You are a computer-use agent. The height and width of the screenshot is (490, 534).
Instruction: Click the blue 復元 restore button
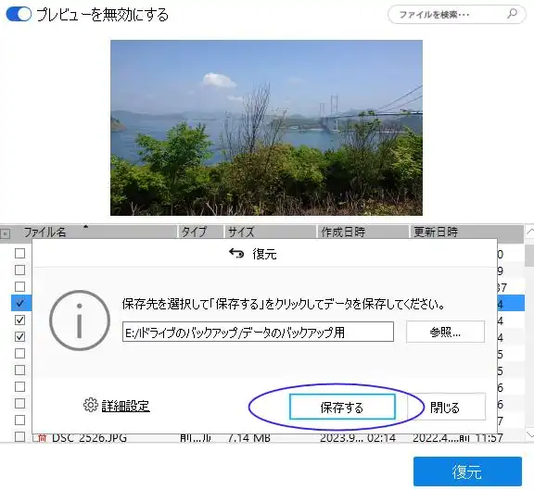click(467, 471)
